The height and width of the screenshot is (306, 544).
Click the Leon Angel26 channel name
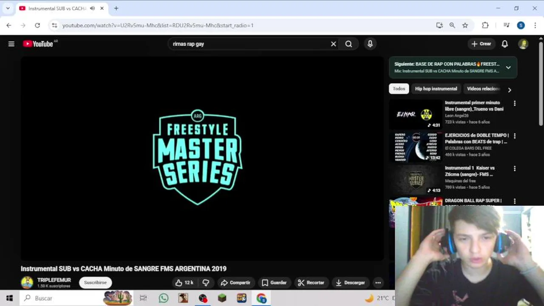click(458, 116)
